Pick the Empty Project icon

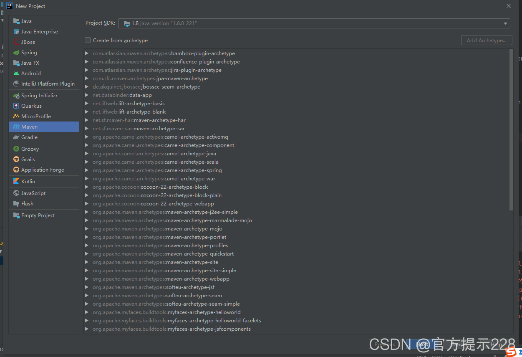(16, 215)
